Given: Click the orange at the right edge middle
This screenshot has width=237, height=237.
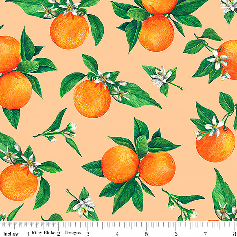Looking at the screenshot, I should [x=215, y=144].
